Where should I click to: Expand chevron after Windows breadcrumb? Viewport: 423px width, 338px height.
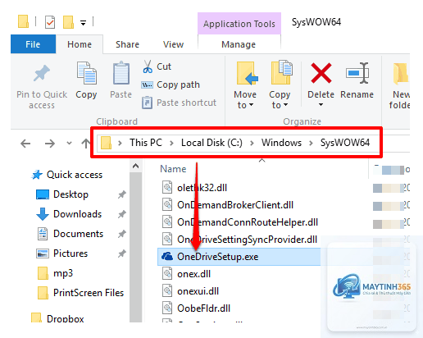311,143
